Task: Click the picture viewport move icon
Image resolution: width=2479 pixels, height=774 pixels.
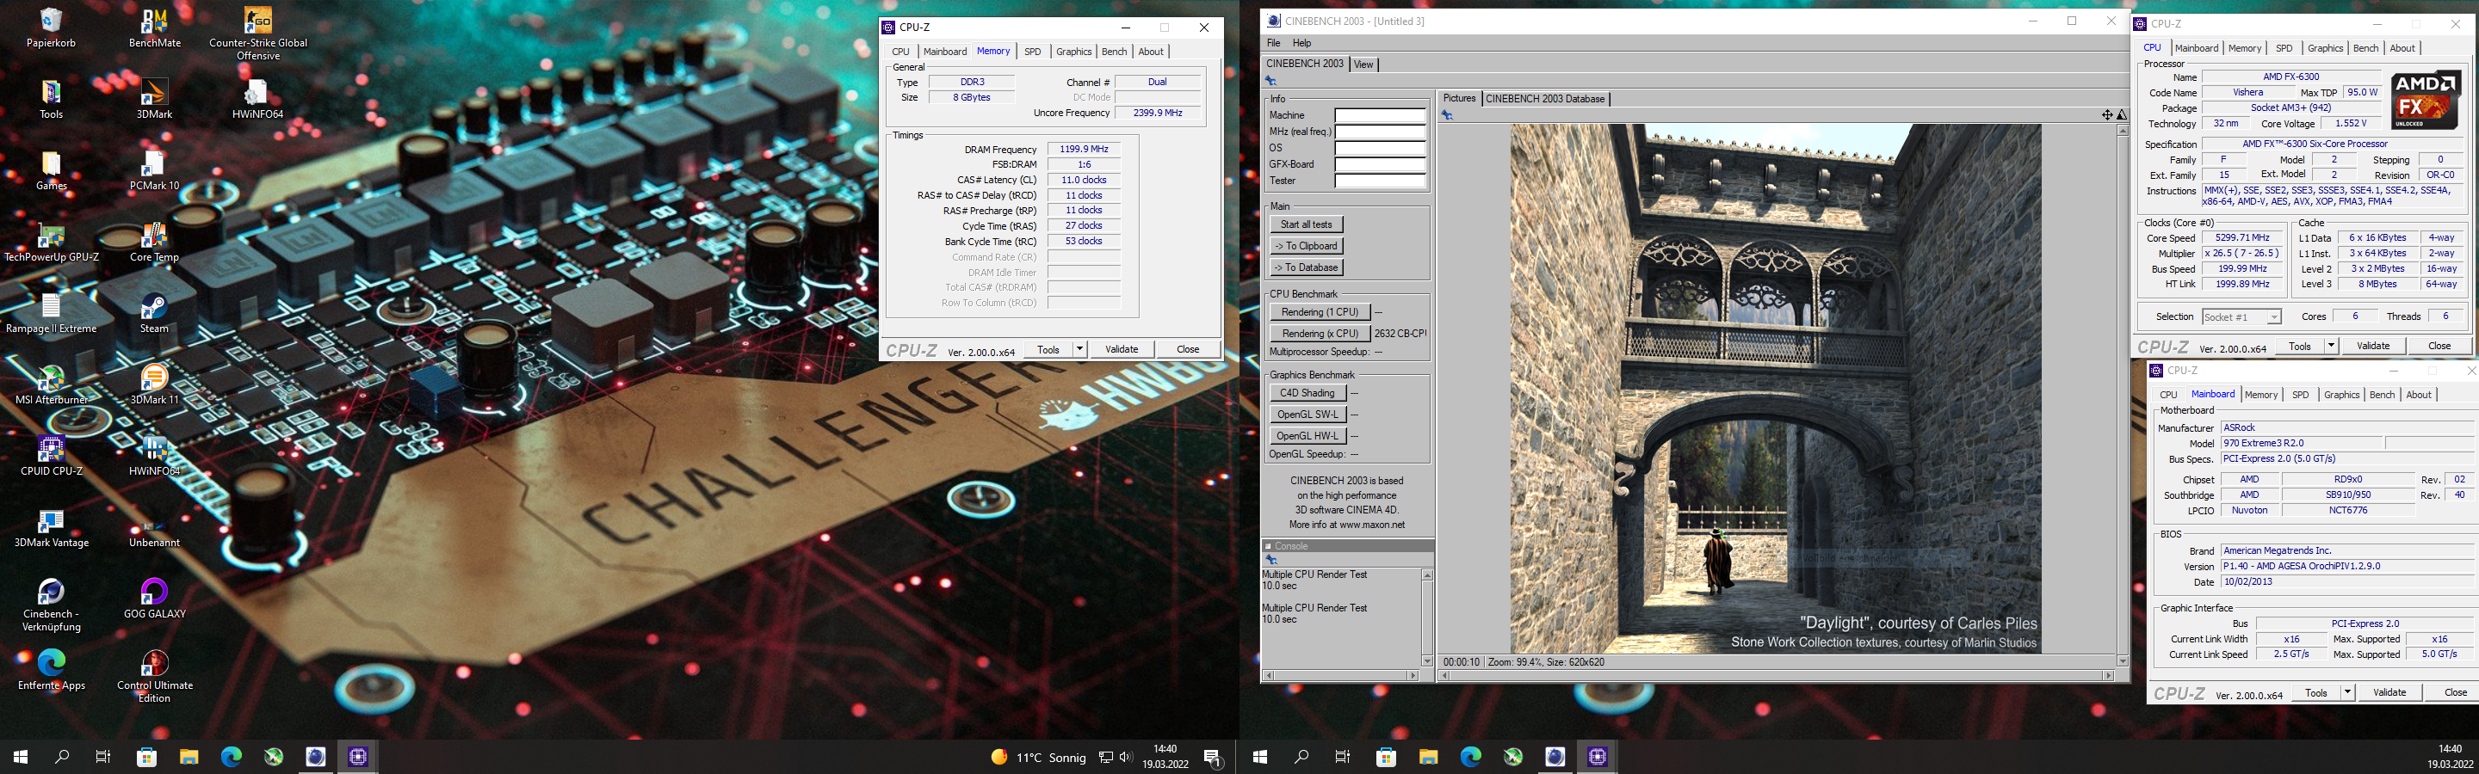Action: coord(2106,115)
